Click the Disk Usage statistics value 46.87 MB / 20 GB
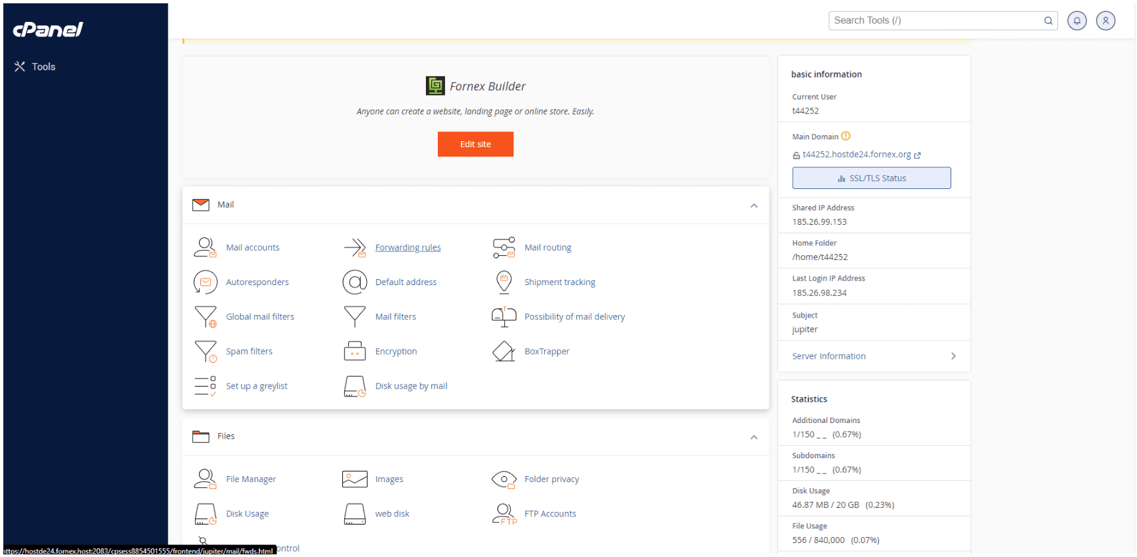 pos(825,505)
